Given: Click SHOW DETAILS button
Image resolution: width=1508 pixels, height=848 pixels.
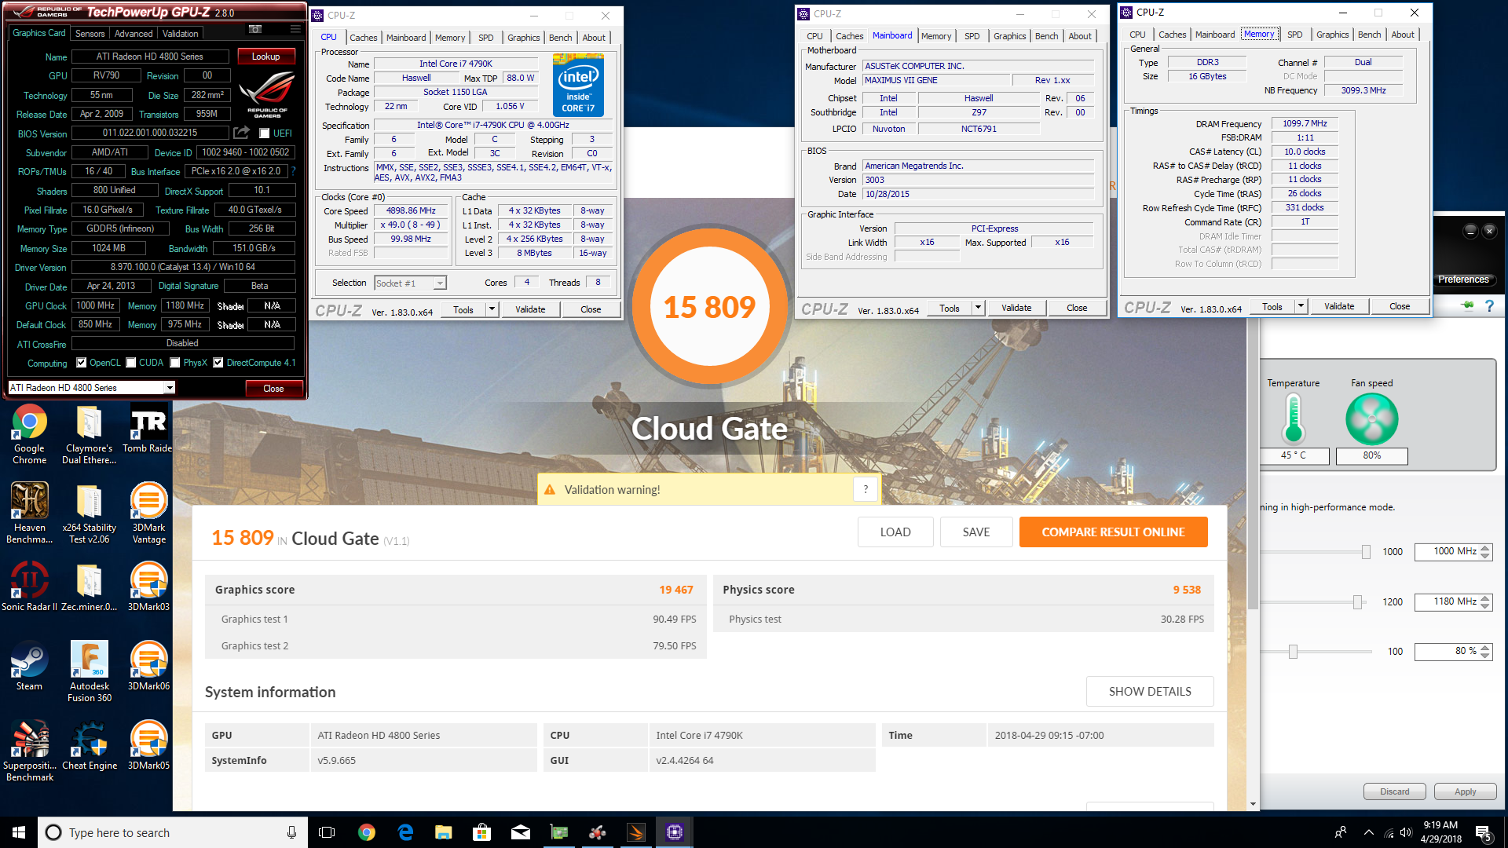Looking at the screenshot, I should click(x=1150, y=691).
